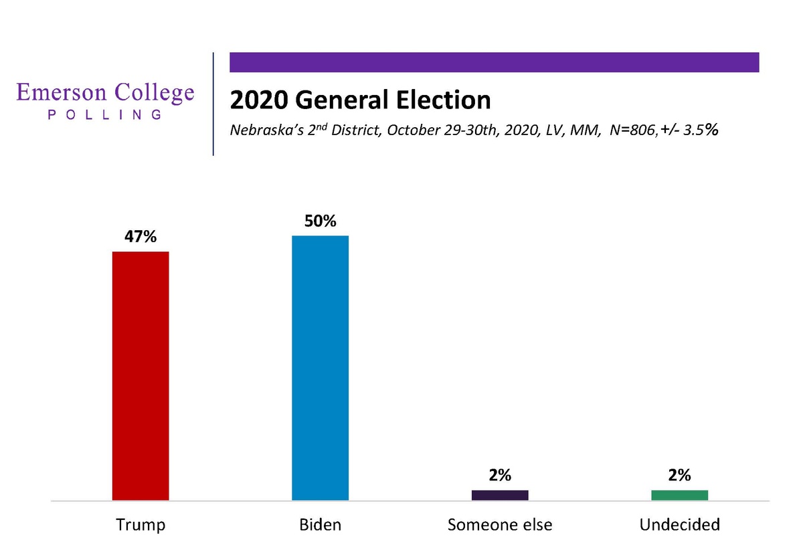803x556 pixels.
Task: Select the red Trump bar
Action: tap(141, 375)
